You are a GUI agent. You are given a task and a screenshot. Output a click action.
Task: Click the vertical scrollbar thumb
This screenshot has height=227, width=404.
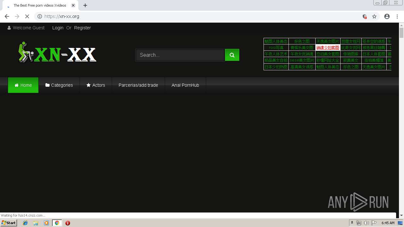[401, 33]
